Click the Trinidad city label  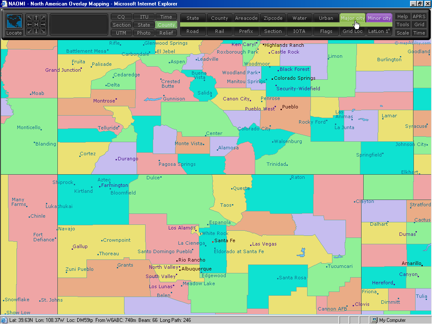click(x=276, y=164)
